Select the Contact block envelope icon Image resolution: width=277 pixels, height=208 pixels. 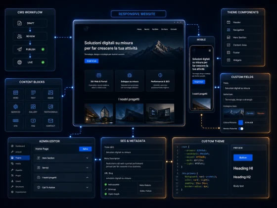coord(50,121)
